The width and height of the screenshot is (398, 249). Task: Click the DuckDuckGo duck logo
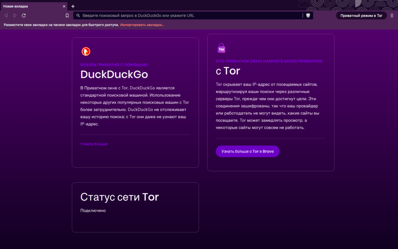86,51
